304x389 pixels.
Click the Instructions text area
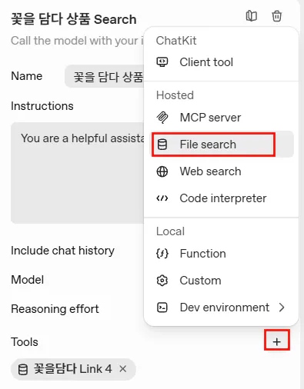78,173
